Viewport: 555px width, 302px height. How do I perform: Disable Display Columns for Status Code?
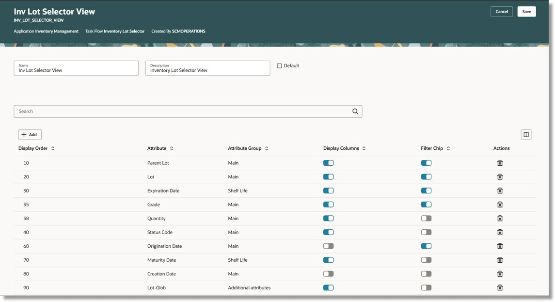tap(329, 232)
